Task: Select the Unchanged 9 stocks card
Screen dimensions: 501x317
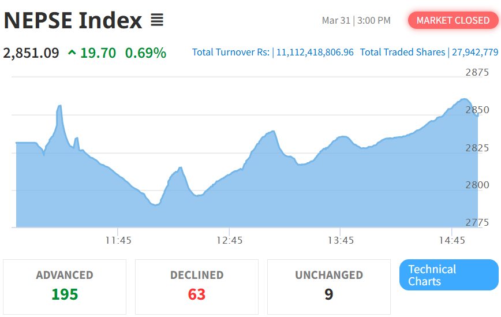Action: [x=328, y=287]
